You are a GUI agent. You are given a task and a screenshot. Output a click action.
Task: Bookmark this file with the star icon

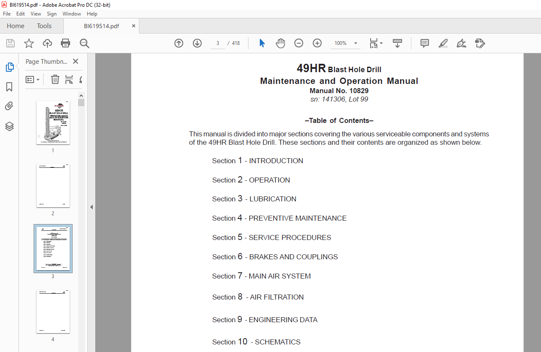tap(29, 43)
